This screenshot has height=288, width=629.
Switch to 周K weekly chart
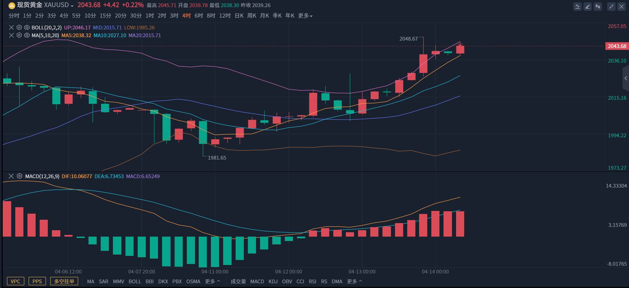pyautogui.click(x=252, y=16)
